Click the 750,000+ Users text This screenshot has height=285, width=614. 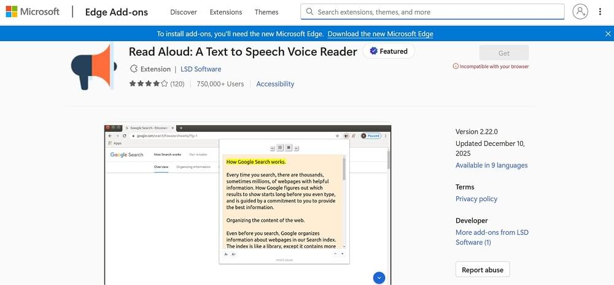tap(220, 84)
